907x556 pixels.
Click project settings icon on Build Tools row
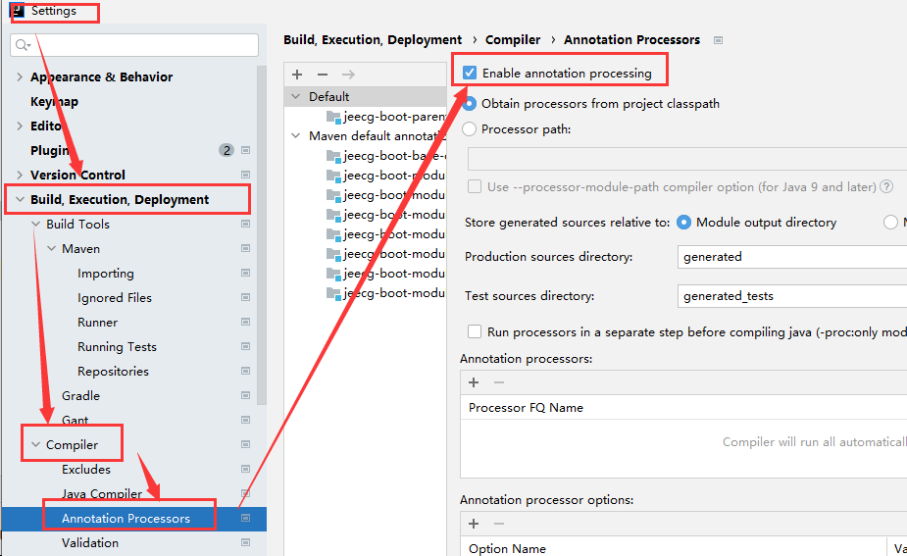click(x=246, y=224)
